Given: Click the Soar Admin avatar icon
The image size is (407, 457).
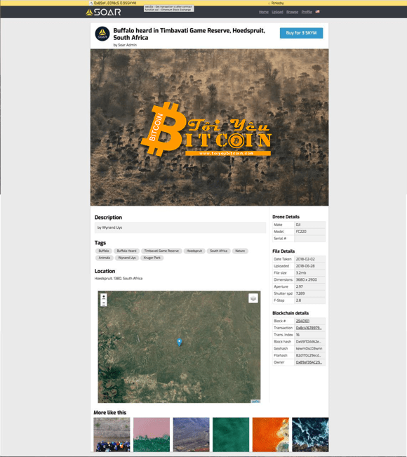Looking at the screenshot, I should 102,34.
